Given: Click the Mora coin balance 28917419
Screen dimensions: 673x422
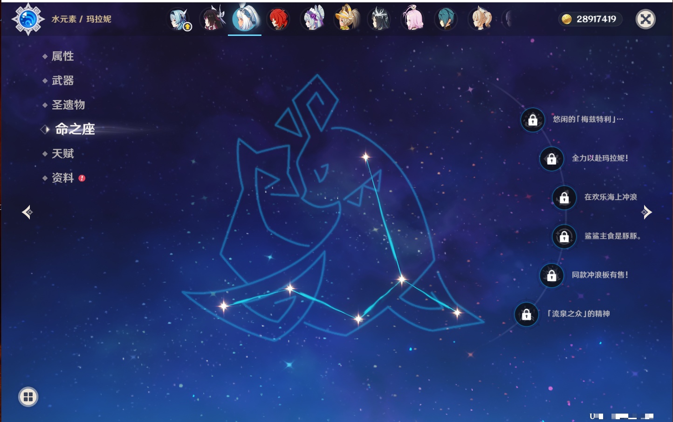Looking at the screenshot, I should click(x=590, y=19).
